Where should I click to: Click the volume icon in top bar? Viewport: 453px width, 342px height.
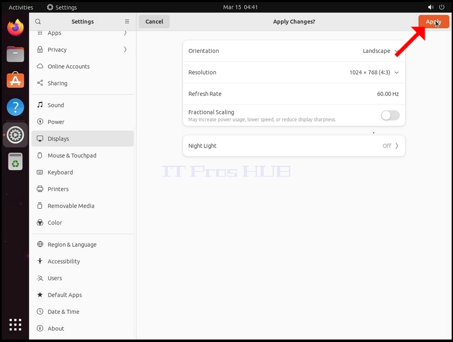(431, 7)
